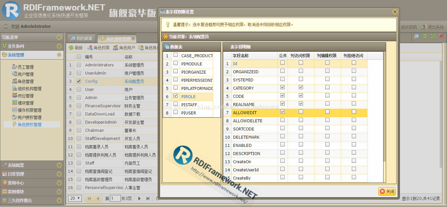Click the 修改密码 link
Viewport: 447px width, 207px height.
409,27
